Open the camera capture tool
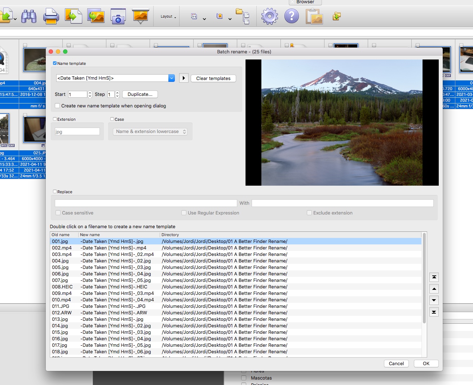The height and width of the screenshot is (385, 473). (118, 17)
